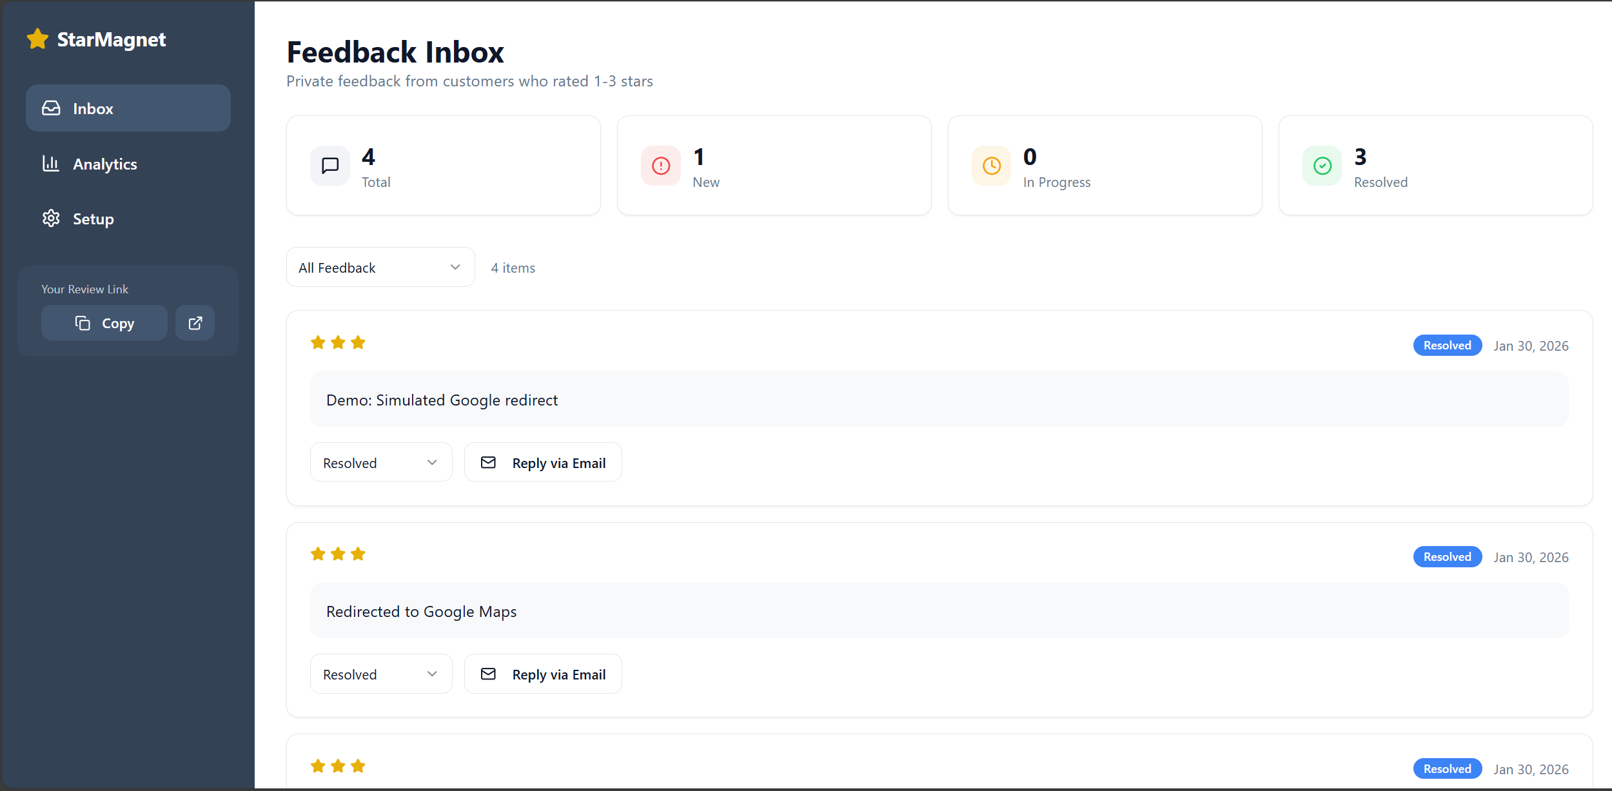Click the green checkmark Resolved icon

[x=1322, y=166]
